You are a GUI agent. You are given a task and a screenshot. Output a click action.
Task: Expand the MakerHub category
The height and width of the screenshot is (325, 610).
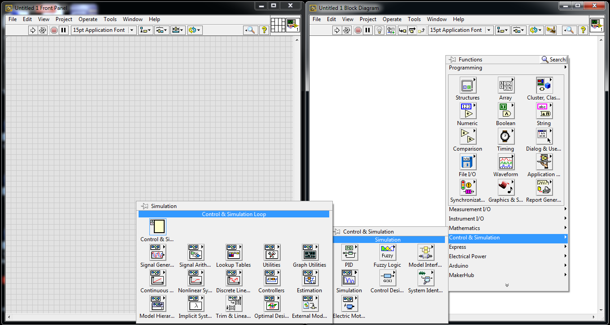[x=508, y=275]
